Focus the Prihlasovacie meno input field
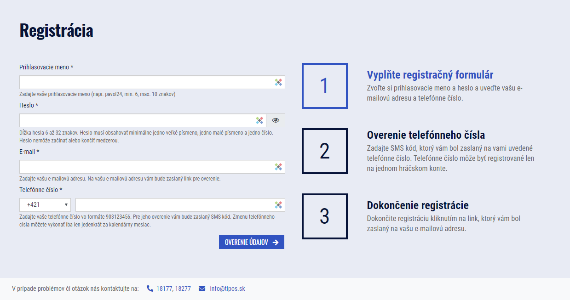Screen dimensions: 570x300 (152, 82)
